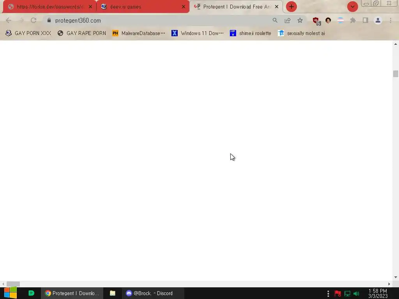Click the horizontal scrollbar right arrow
The image size is (399, 299).
[389, 284]
